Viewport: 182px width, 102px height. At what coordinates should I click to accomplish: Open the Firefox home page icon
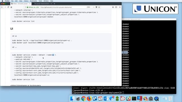coord(11,7)
